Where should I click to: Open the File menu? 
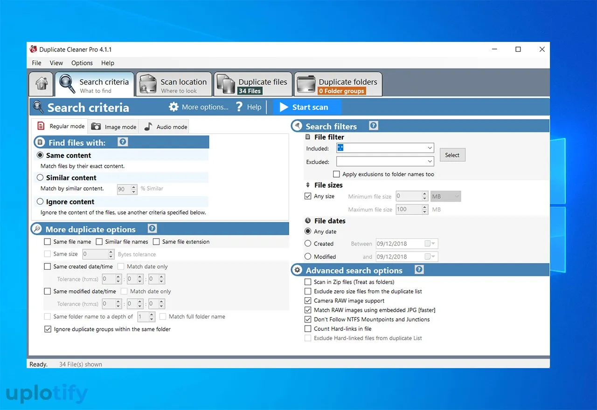pos(36,63)
